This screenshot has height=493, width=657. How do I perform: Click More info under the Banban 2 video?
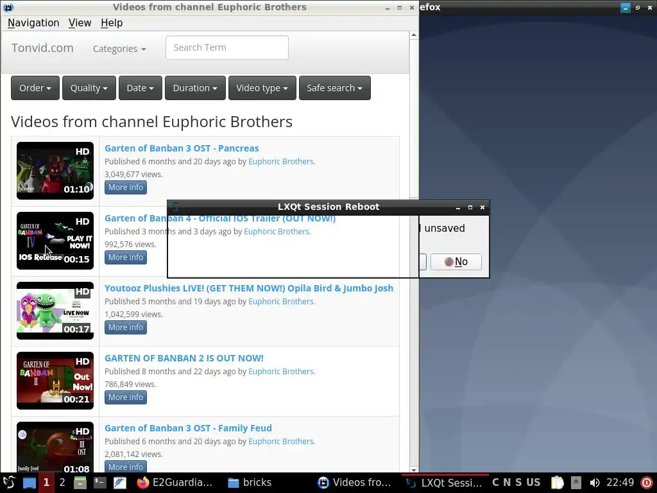point(126,397)
